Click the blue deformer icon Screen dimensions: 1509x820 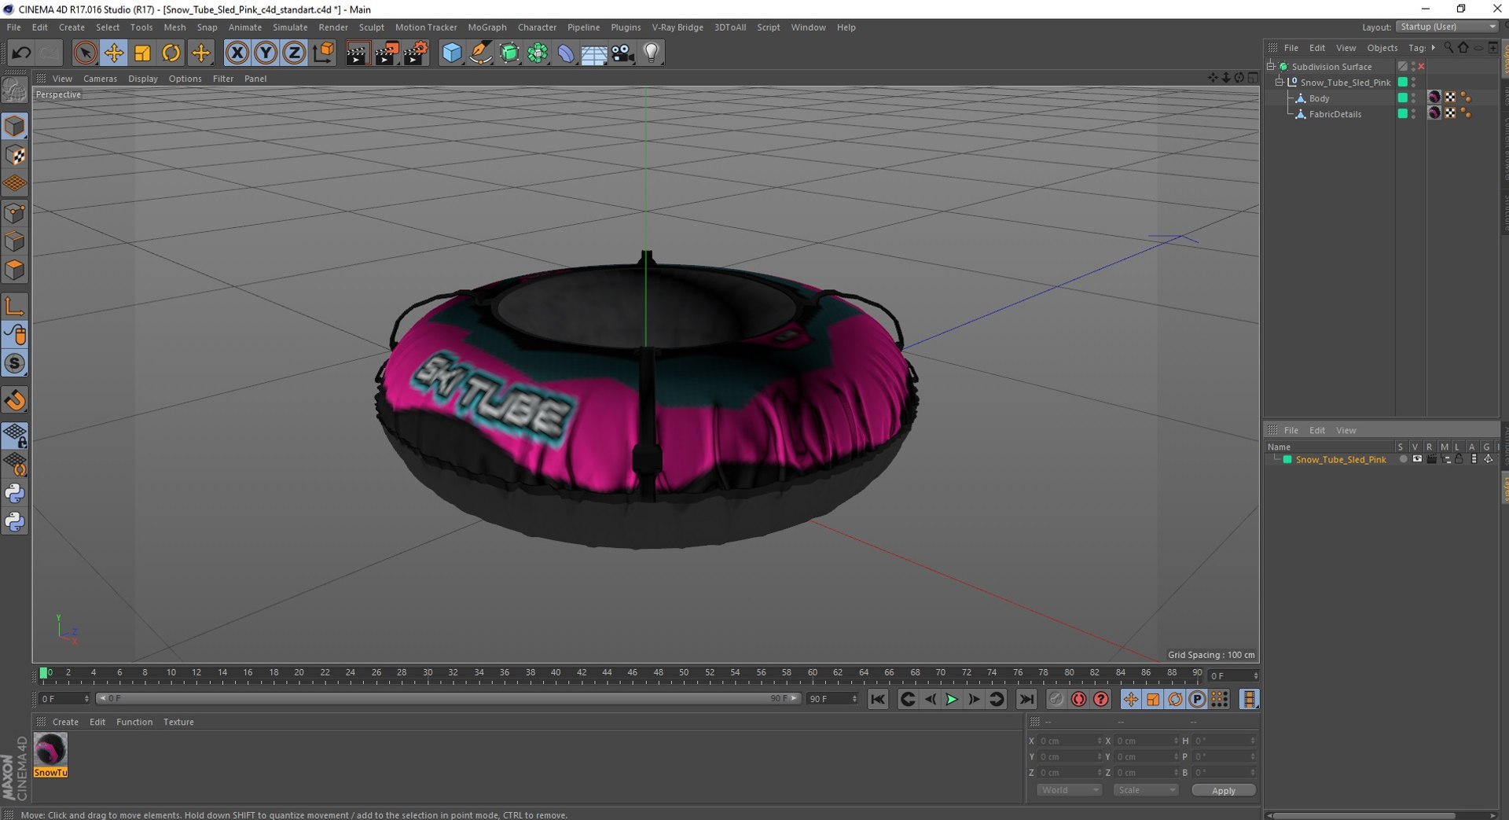click(x=566, y=53)
